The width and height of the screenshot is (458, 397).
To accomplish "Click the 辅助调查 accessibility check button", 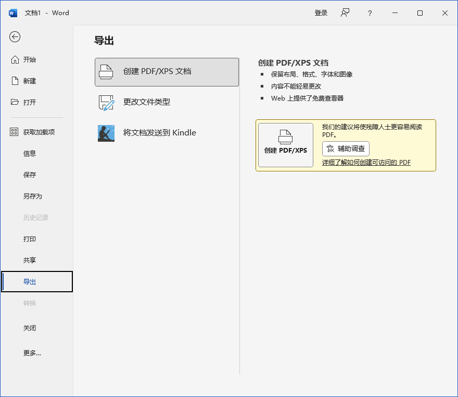I will 346,149.
